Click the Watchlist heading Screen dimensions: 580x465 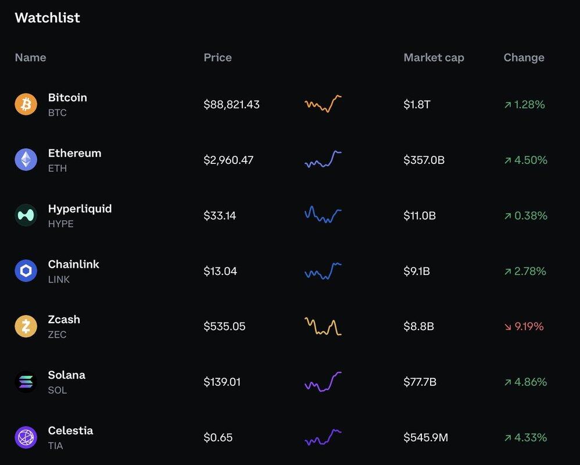click(47, 17)
